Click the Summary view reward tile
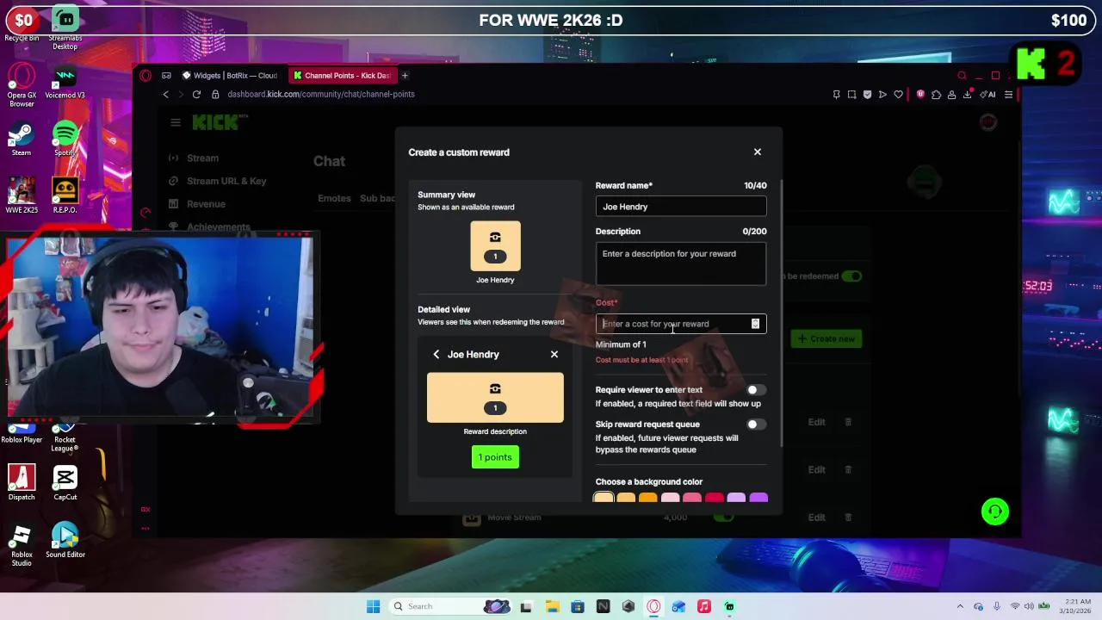Image resolution: width=1102 pixels, height=620 pixels. (495, 246)
